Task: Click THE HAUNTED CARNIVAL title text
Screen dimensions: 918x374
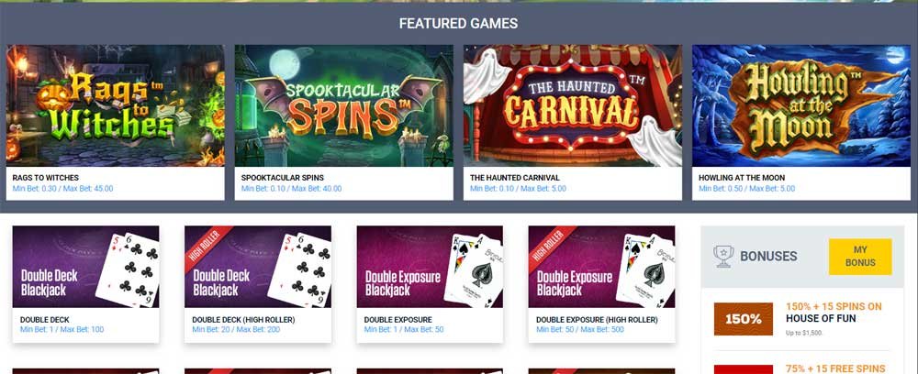Action: 515,178
